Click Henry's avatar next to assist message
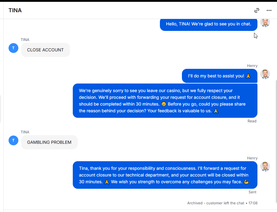Image resolution: width=277 pixels, height=212 pixels. pos(265,74)
